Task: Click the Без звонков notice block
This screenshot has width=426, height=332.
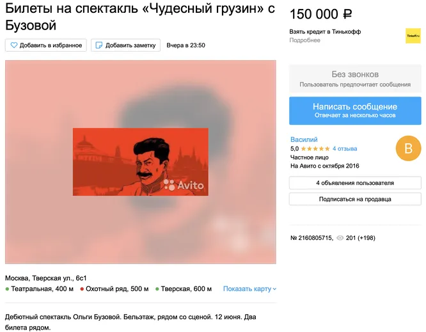Action: click(355, 79)
